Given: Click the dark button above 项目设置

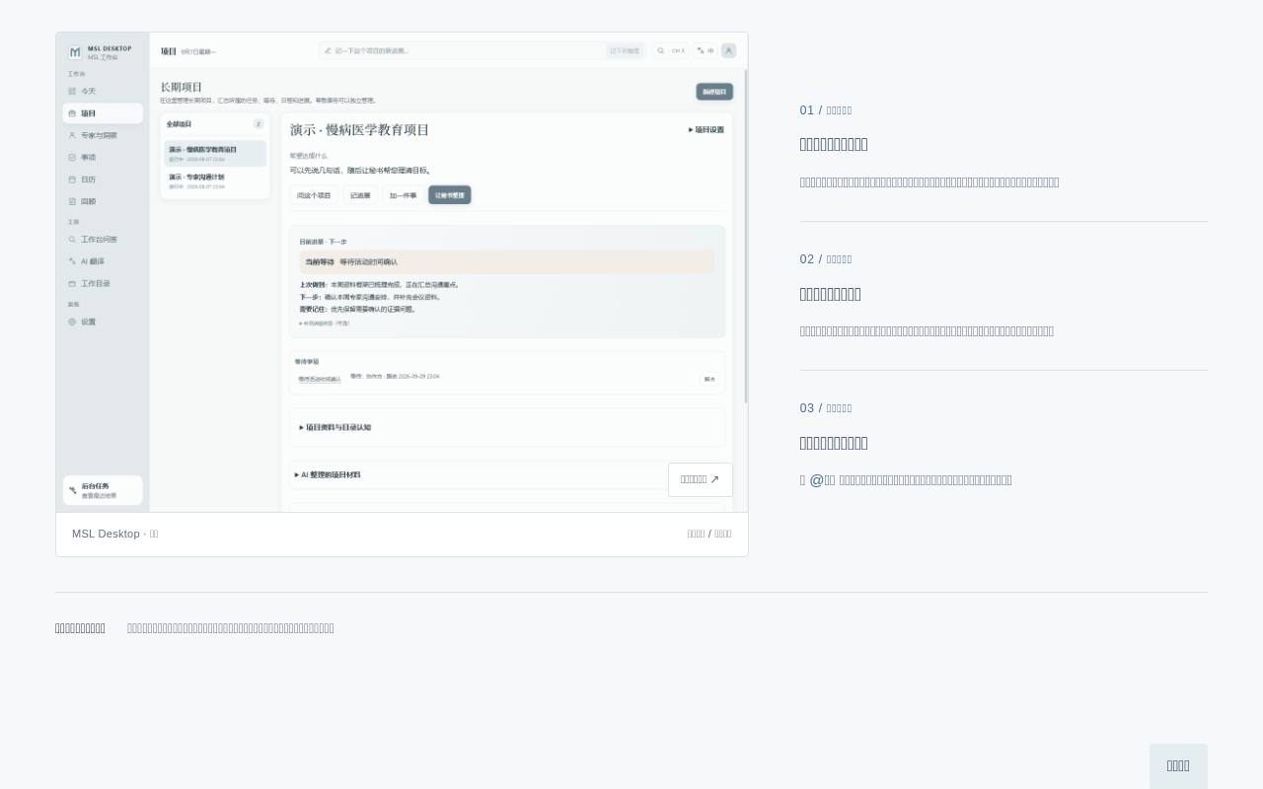Looking at the screenshot, I should 714,92.
